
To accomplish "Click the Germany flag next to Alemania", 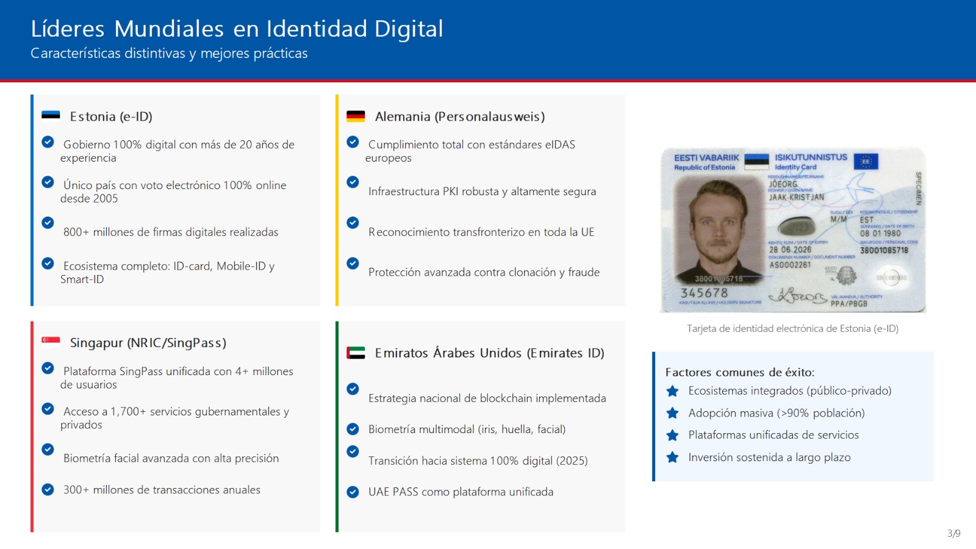I will (x=356, y=116).
